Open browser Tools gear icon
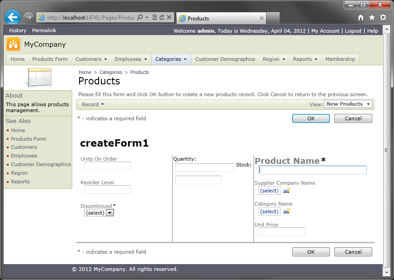 tap(383, 18)
